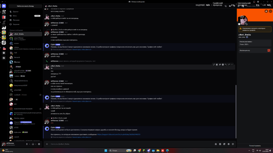The image size is (273, 153).
Task: Create new DM with plus next to Личные сообщения
Action: pyautogui.click(x=40, y=30)
